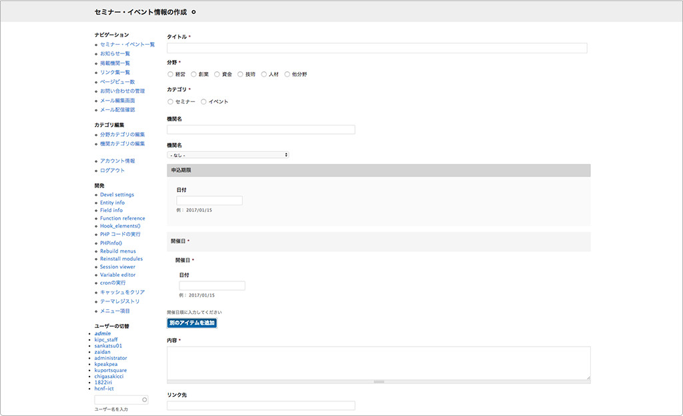The height and width of the screenshot is (416, 683).
Task: Select 他分野 under 分野
Action: pyautogui.click(x=287, y=75)
